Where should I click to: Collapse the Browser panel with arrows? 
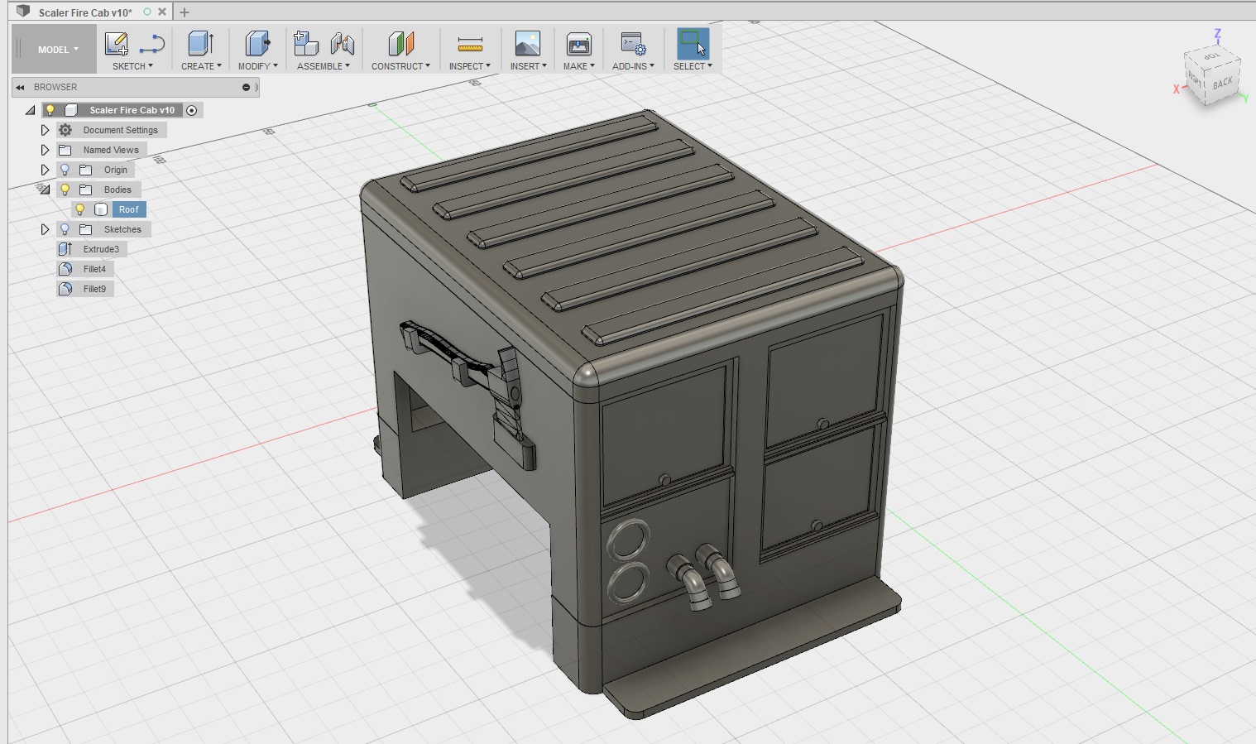[x=20, y=87]
